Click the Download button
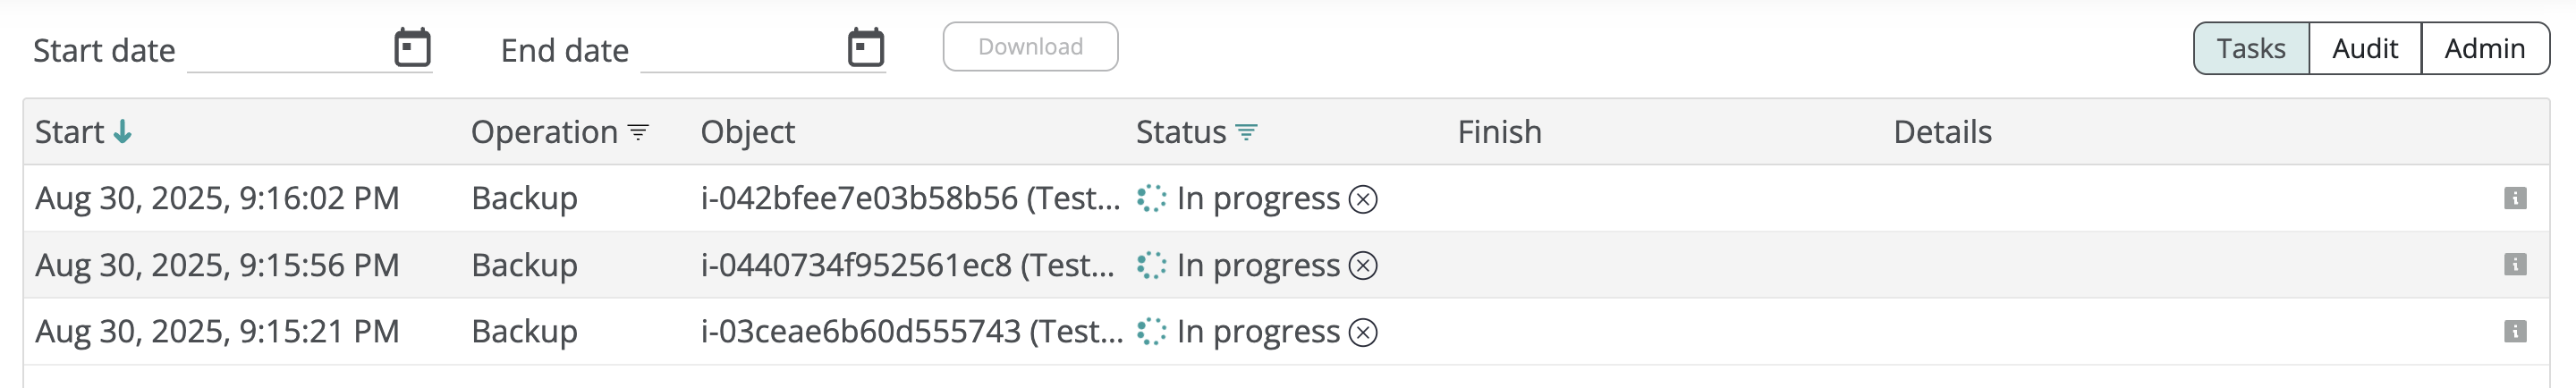The height and width of the screenshot is (388, 2576). pyautogui.click(x=1030, y=47)
